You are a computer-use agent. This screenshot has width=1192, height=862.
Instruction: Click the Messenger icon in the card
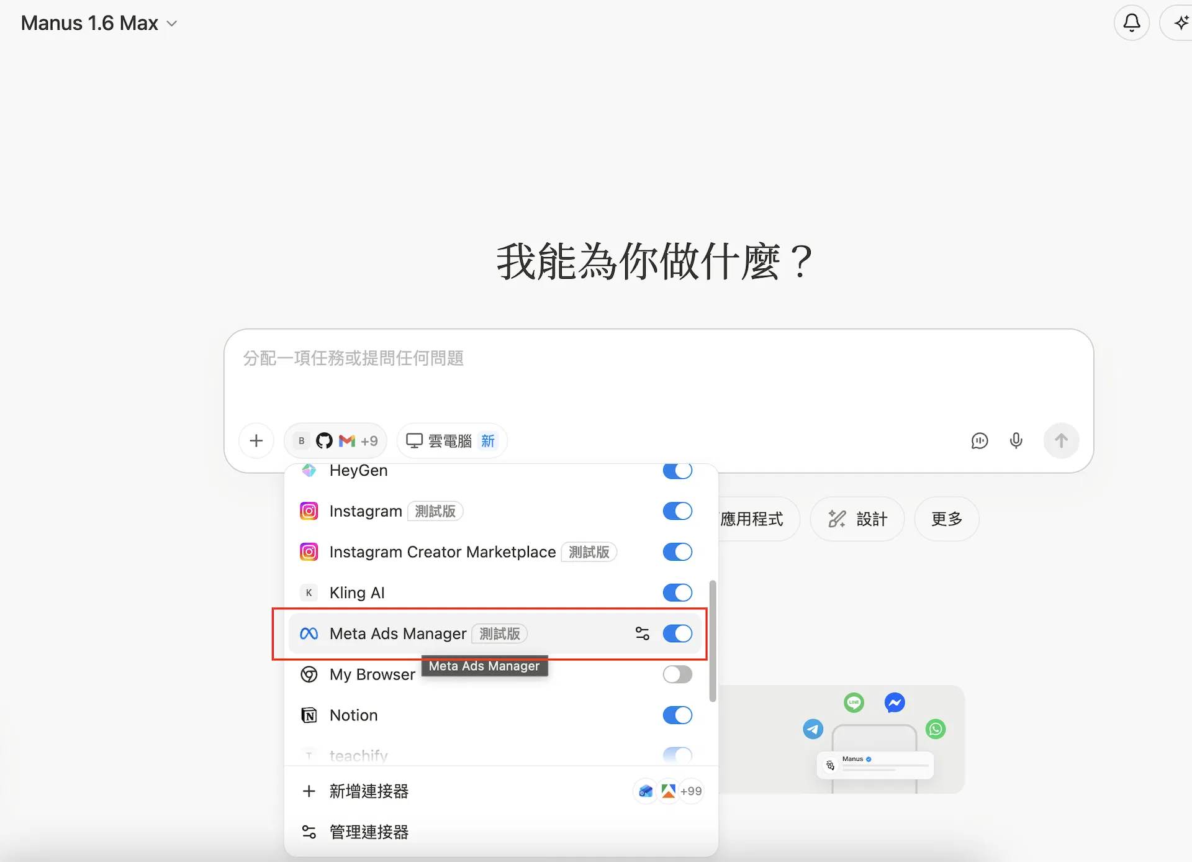(895, 702)
